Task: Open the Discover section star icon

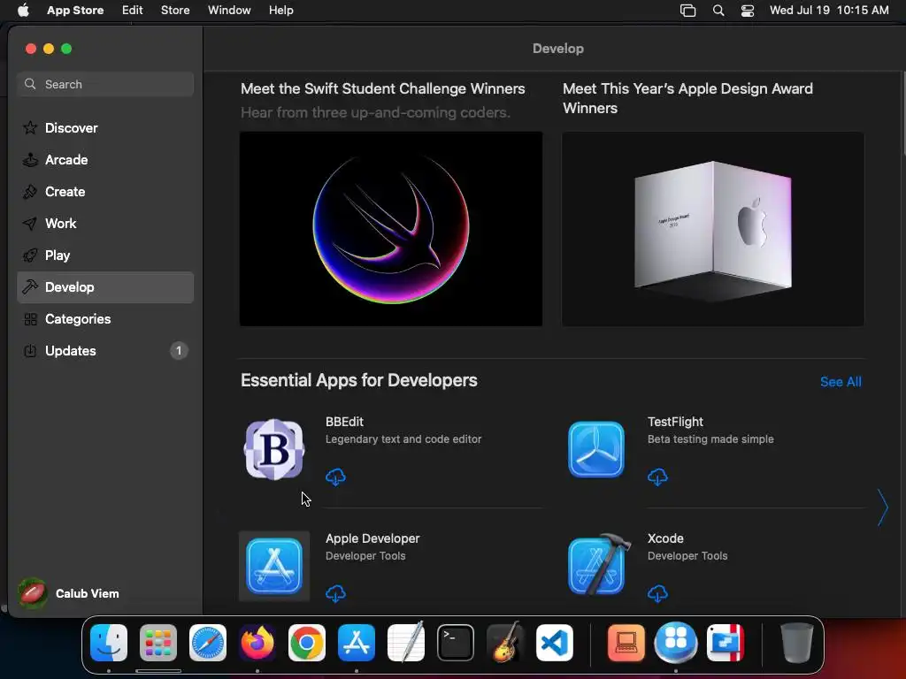Action: (30, 128)
